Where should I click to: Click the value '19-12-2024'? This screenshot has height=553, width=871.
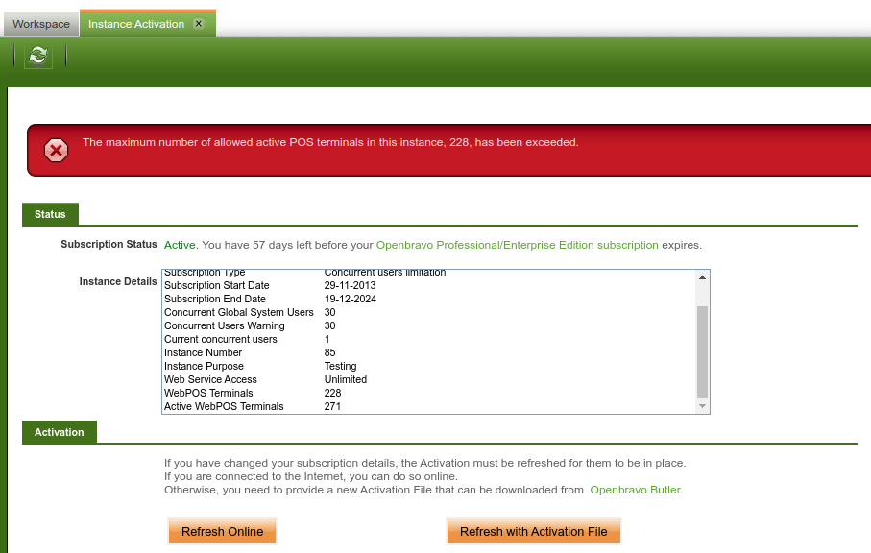[x=350, y=299]
